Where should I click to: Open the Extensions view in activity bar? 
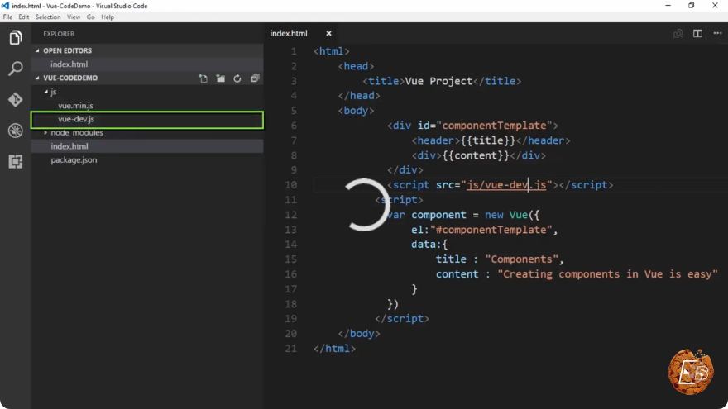(16, 161)
